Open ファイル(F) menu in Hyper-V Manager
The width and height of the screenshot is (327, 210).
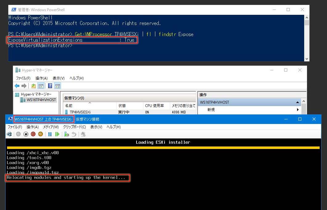[x=23, y=78]
